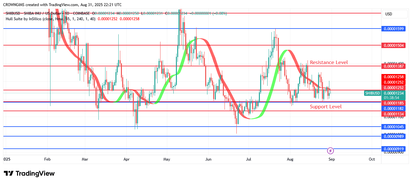This screenshot has width=412, height=183.
Task: Click the purple lightning event icon
Action: tap(330, 151)
